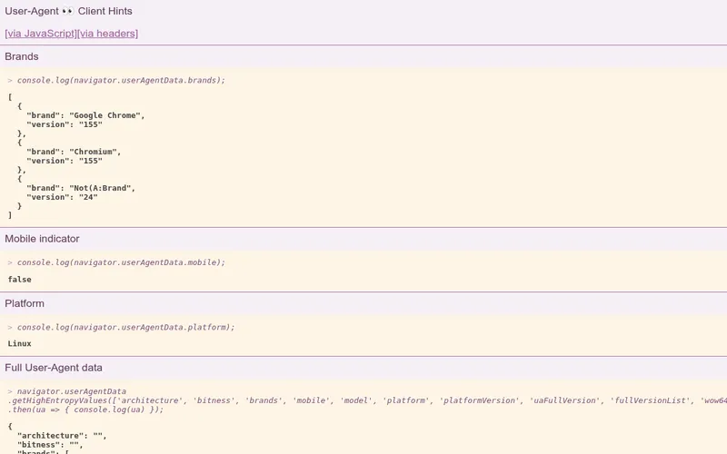The width and height of the screenshot is (727, 454).
Task: Open the 'via headers' link
Action: coord(107,34)
